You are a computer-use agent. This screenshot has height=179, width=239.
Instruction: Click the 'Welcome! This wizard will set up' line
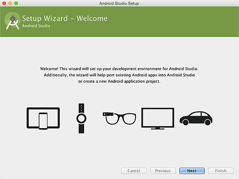click(119, 68)
